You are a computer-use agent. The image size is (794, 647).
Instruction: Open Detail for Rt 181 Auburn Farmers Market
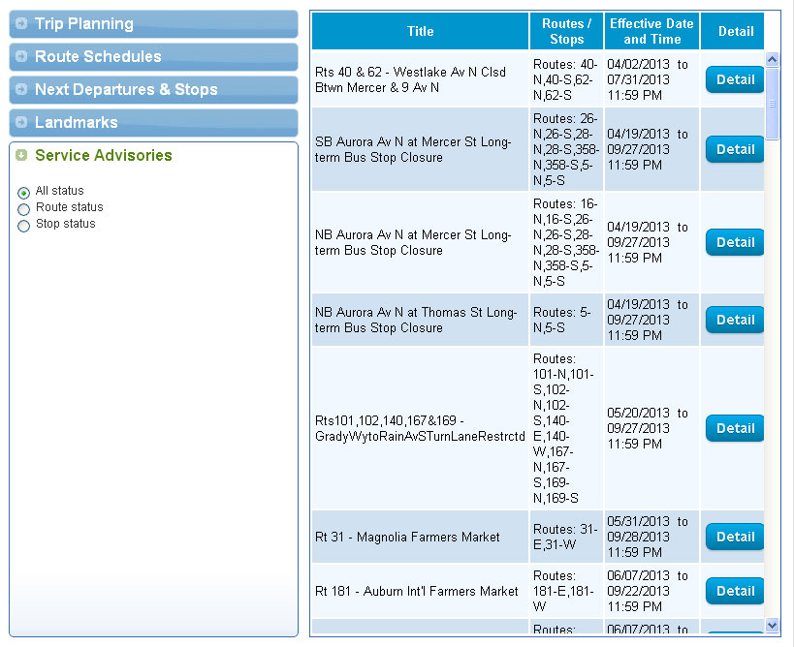coord(735,591)
